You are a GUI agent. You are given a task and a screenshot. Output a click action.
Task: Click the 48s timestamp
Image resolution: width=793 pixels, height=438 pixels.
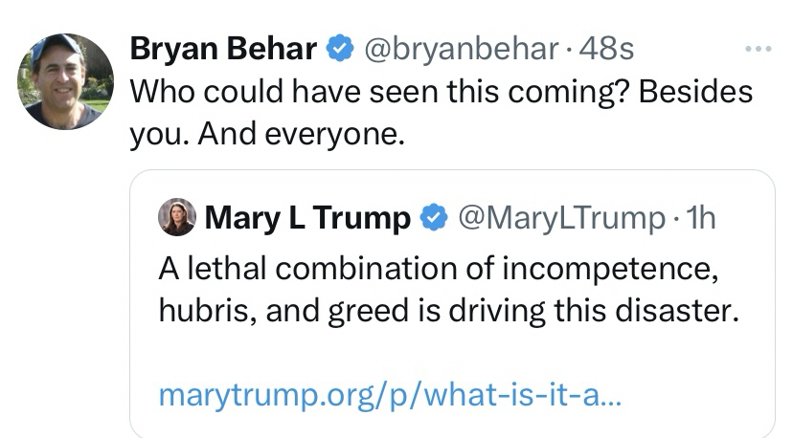605,49
